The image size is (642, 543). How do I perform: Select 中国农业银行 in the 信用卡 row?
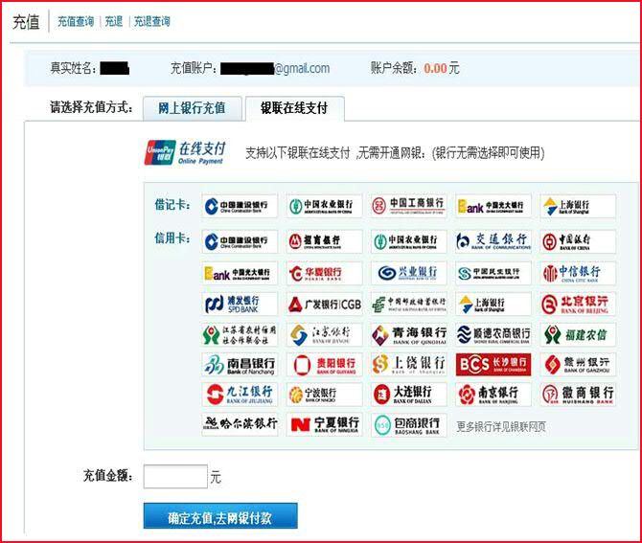click(x=409, y=241)
